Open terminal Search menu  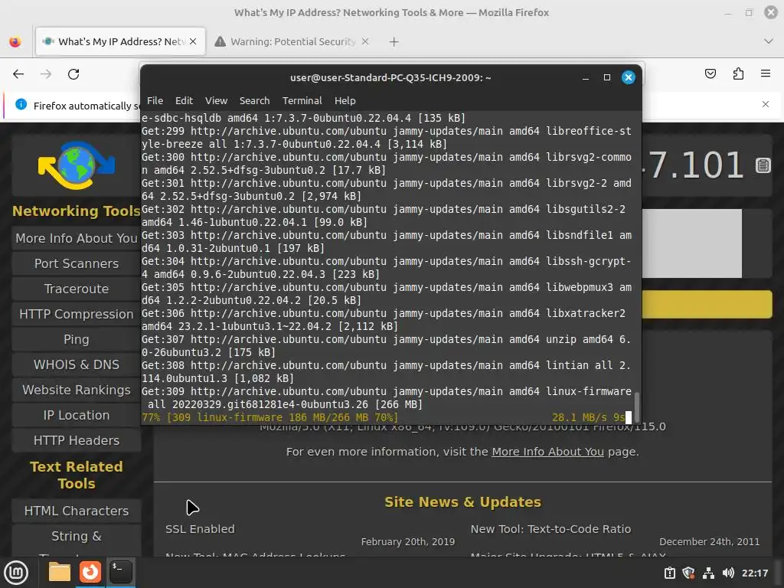click(254, 100)
